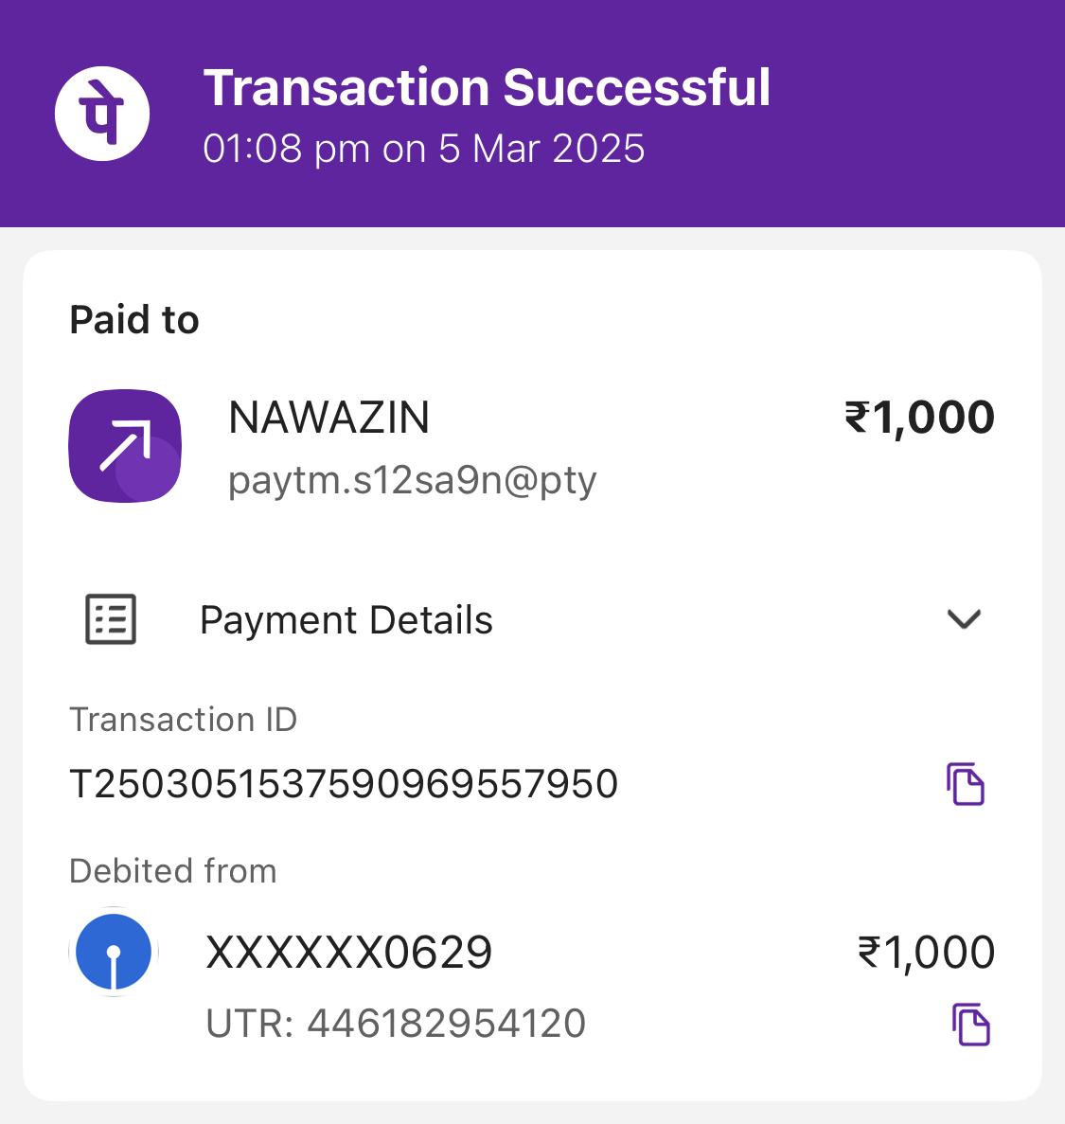The height and width of the screenshot is (1124, 1065).
Task: Click the account number XXXXXX0629
Action: pos(348,952)
